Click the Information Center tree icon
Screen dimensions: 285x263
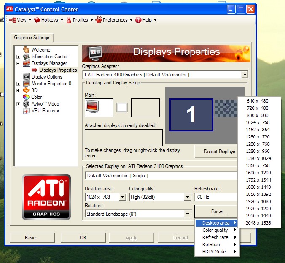point(26,57)
